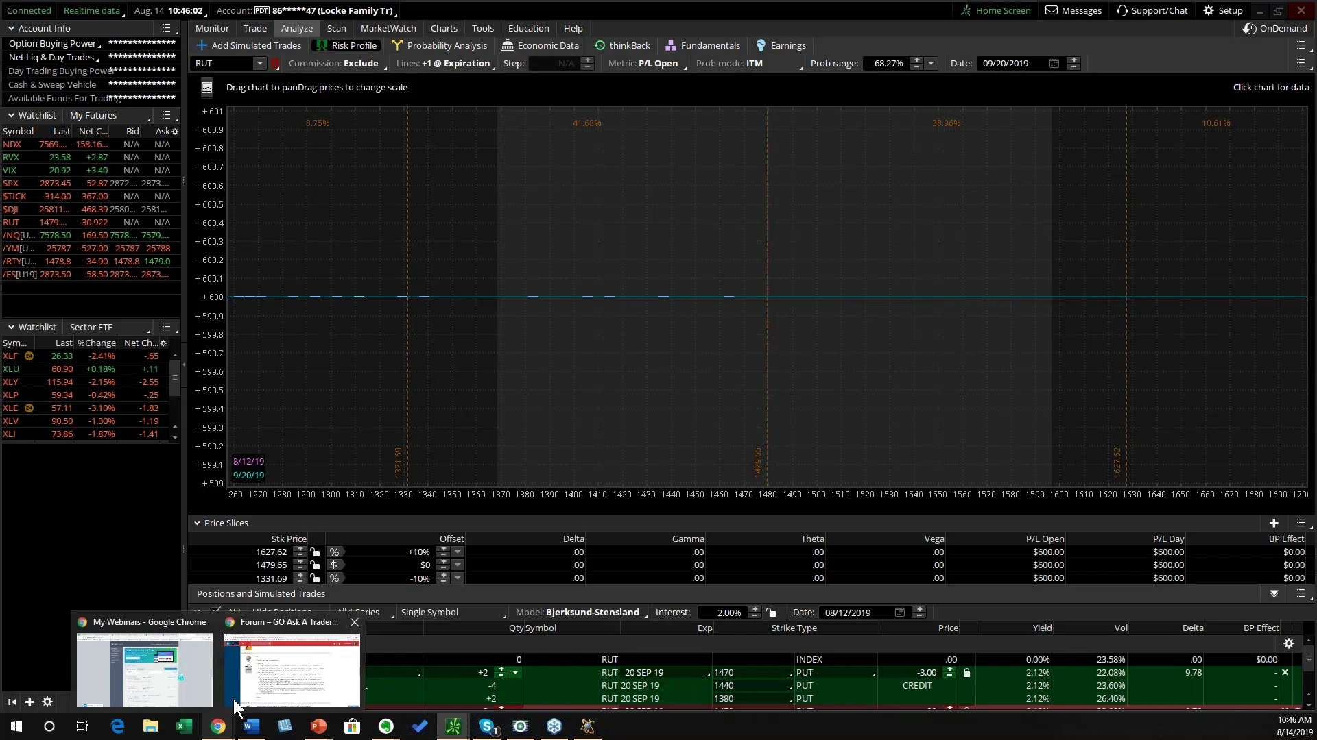
Task: Collapse the My Futures watchlist gadget
Action: 11,115
